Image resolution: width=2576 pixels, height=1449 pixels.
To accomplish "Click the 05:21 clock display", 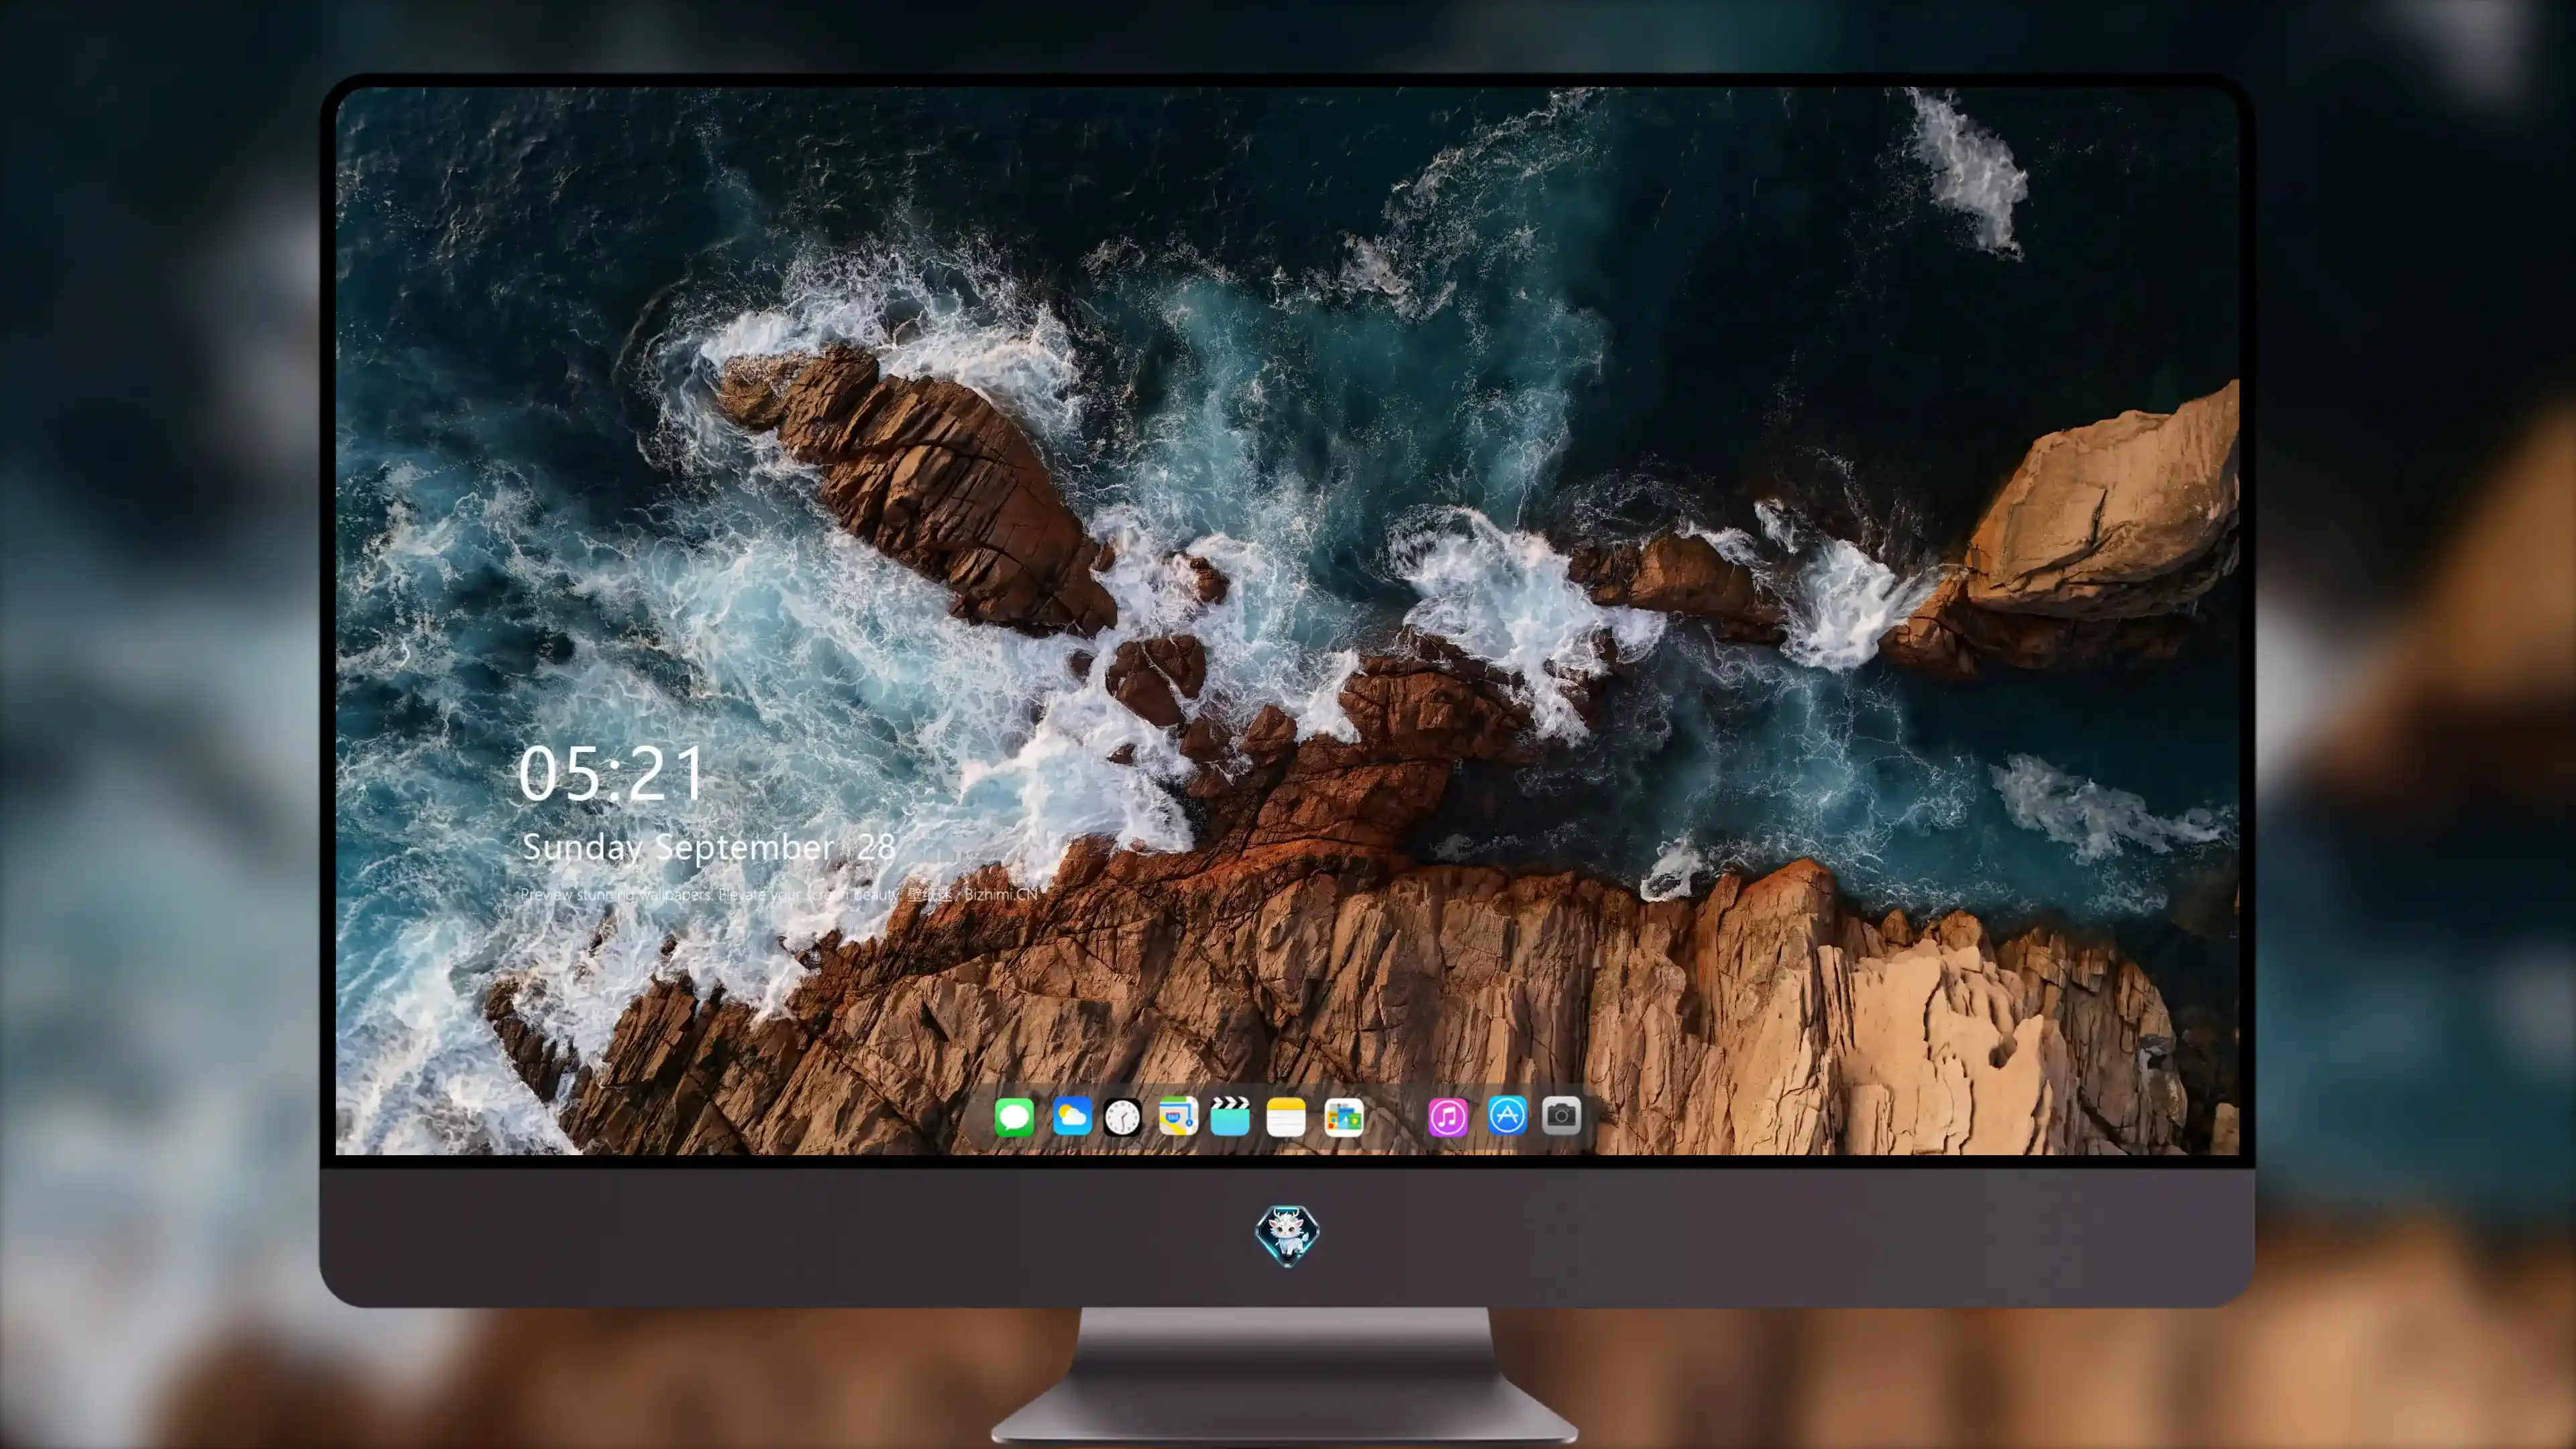I will tap(611, 774).
